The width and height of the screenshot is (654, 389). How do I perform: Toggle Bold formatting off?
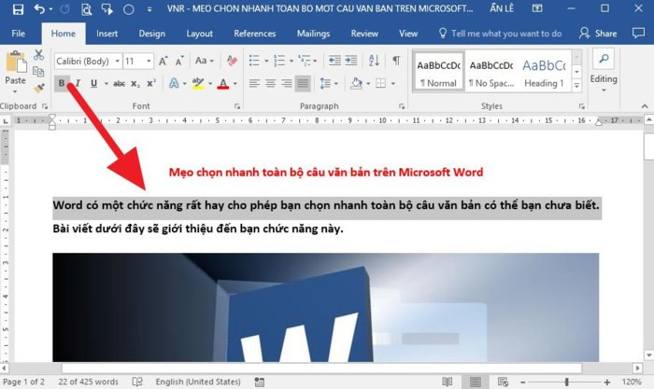62,83
